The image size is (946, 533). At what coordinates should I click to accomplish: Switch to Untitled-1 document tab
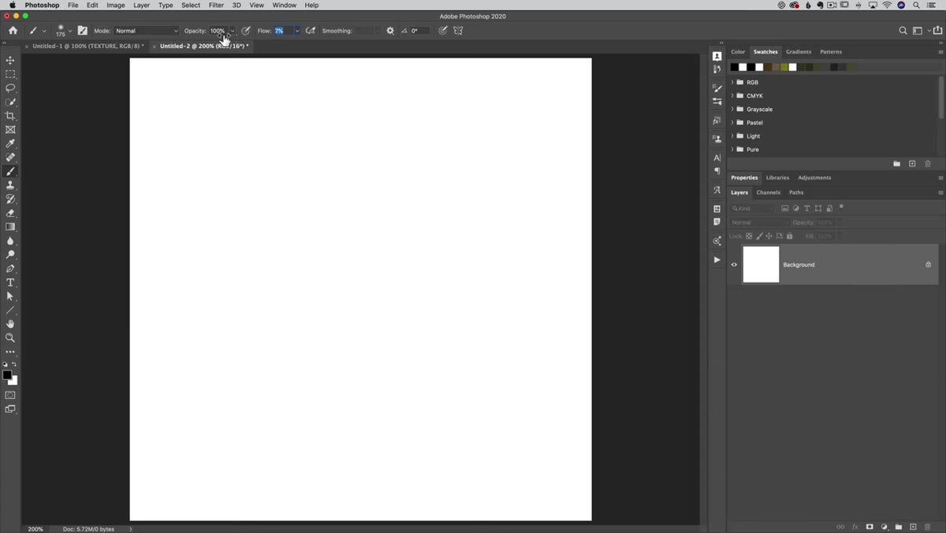pos(88,46)
